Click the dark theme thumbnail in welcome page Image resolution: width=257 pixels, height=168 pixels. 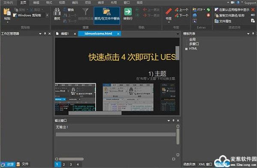click(75, 97)
